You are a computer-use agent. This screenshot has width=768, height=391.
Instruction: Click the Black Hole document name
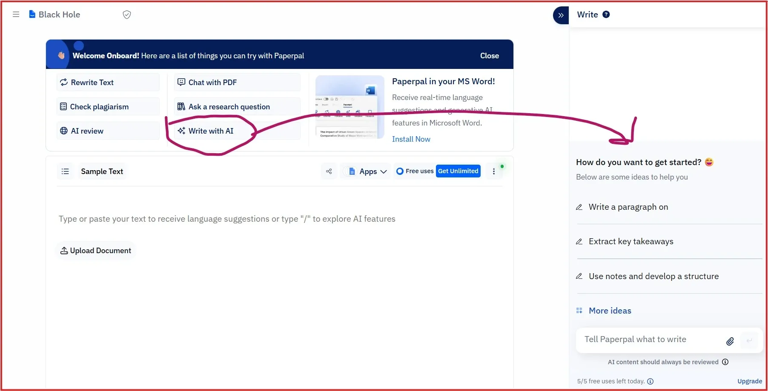tap(59, 14)
